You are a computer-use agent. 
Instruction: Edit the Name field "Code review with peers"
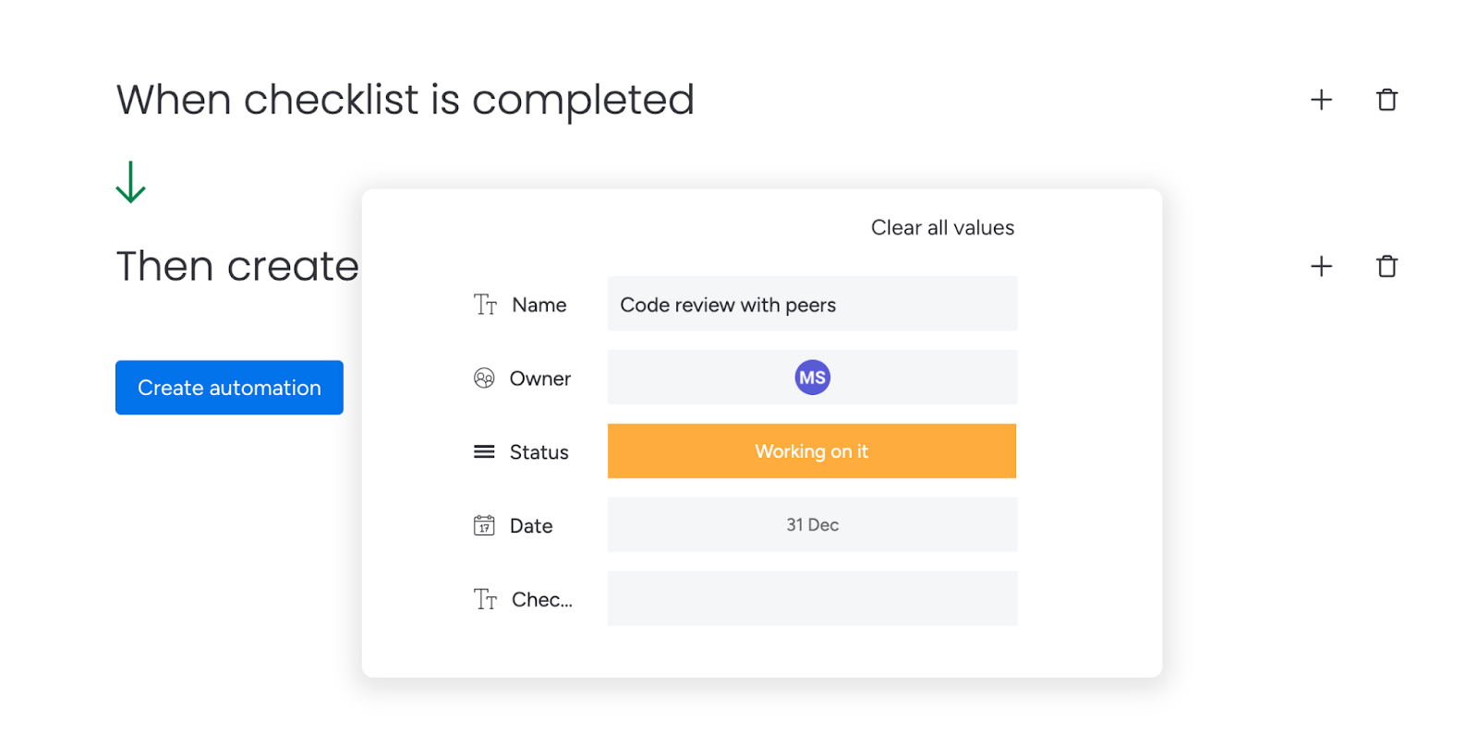(x=812, y=304)
